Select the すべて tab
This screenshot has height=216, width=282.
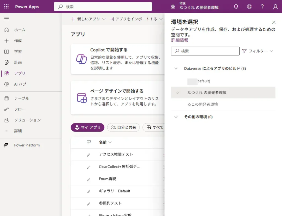tap(154, 127)
